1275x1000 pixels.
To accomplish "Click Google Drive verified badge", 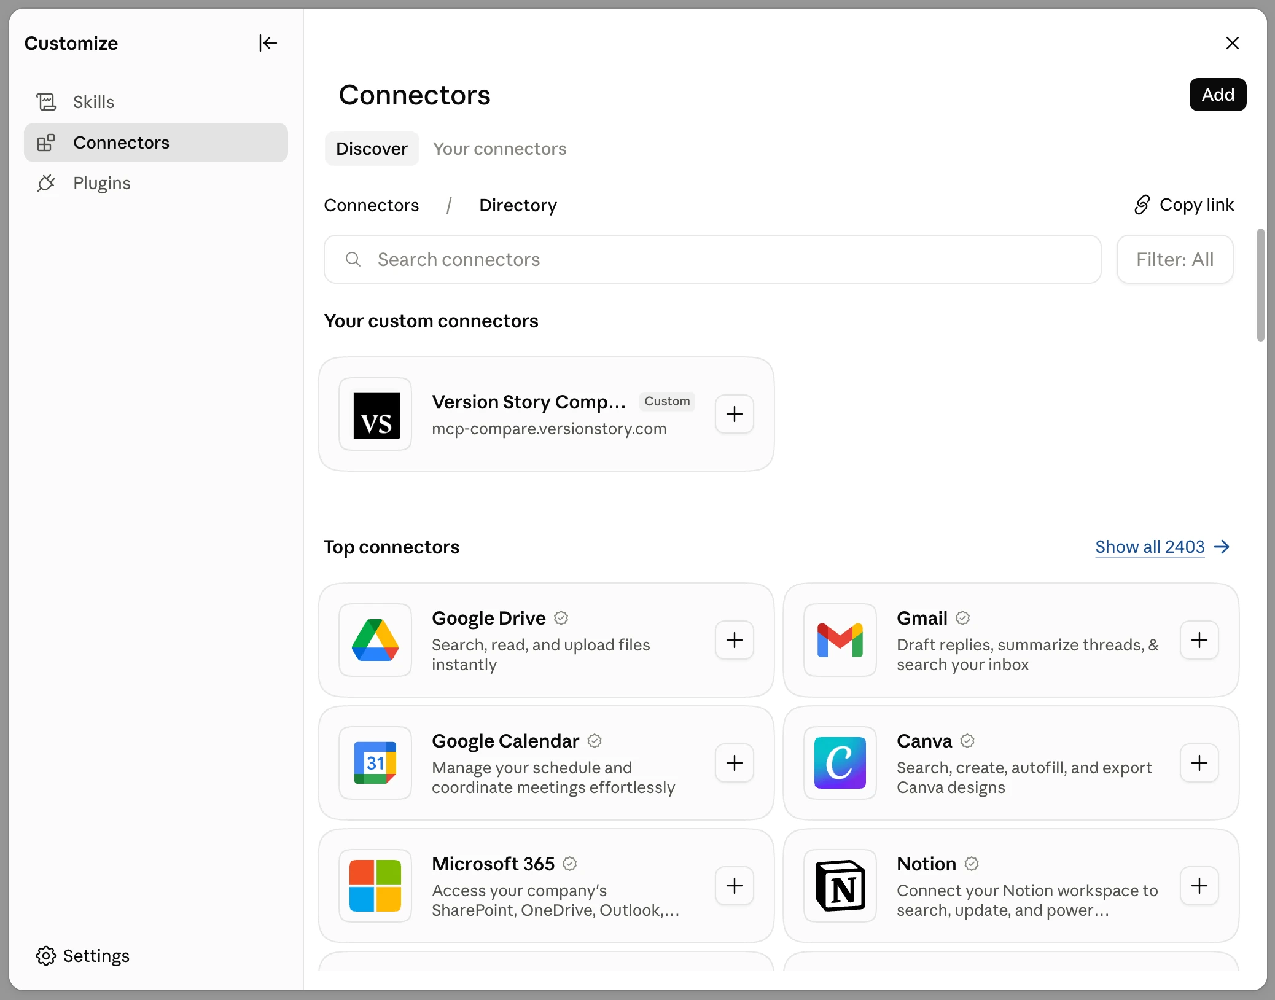I will [x=561, y=618].
